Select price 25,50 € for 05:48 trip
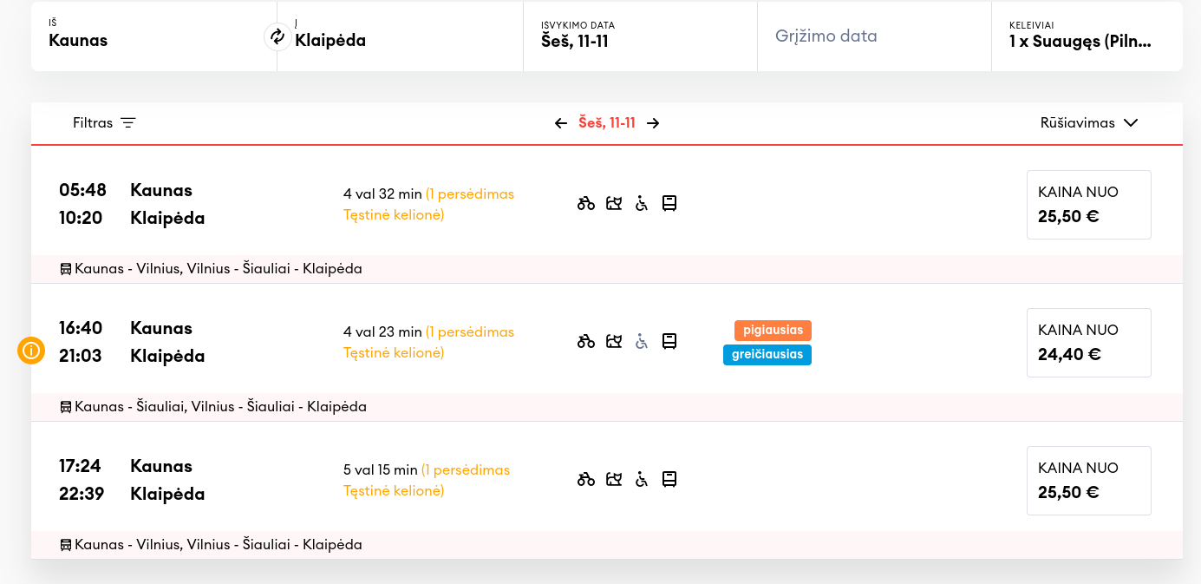The image size is (1201, 584). pos(1088,205)
